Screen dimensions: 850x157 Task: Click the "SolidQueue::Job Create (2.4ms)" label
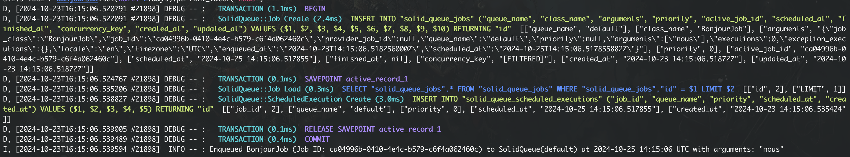pyautogui.click(x=279, y=19)
